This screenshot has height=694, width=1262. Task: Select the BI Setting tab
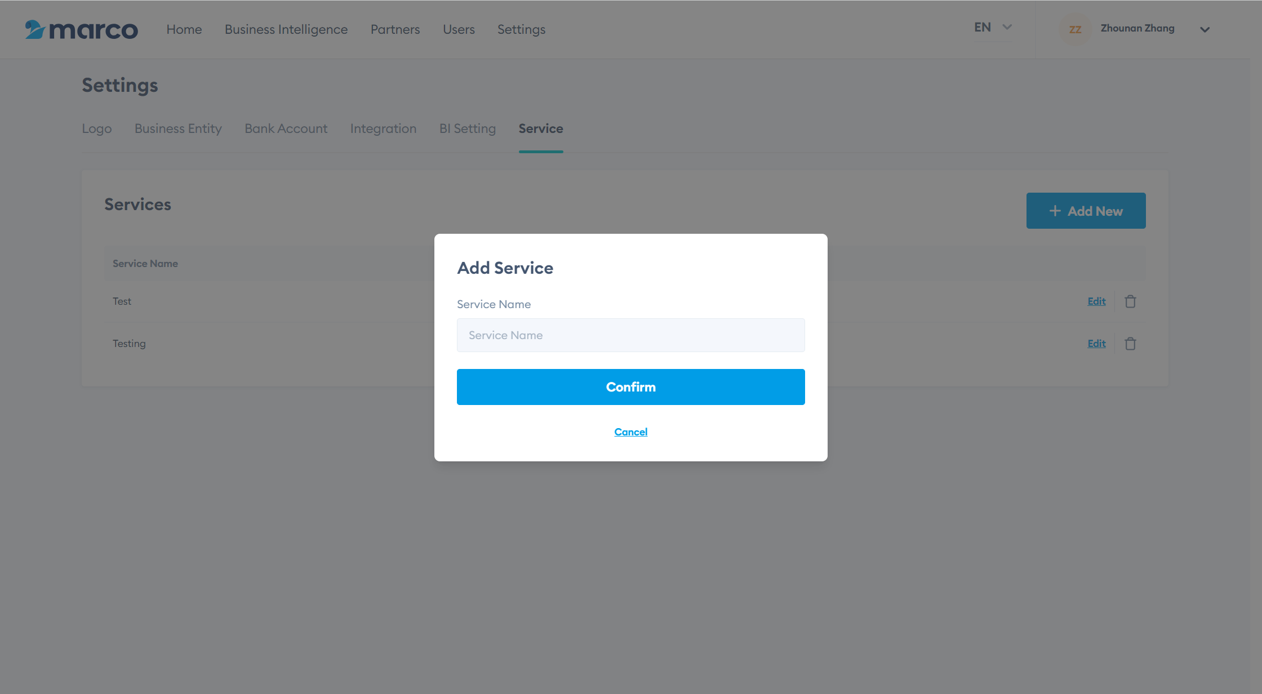pos(467,128)
